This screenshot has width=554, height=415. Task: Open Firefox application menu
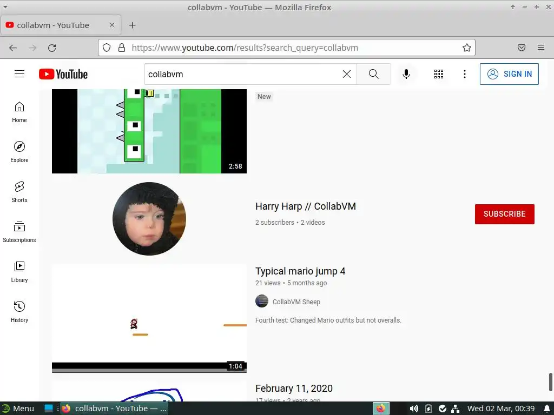click(x=541, y=48)
